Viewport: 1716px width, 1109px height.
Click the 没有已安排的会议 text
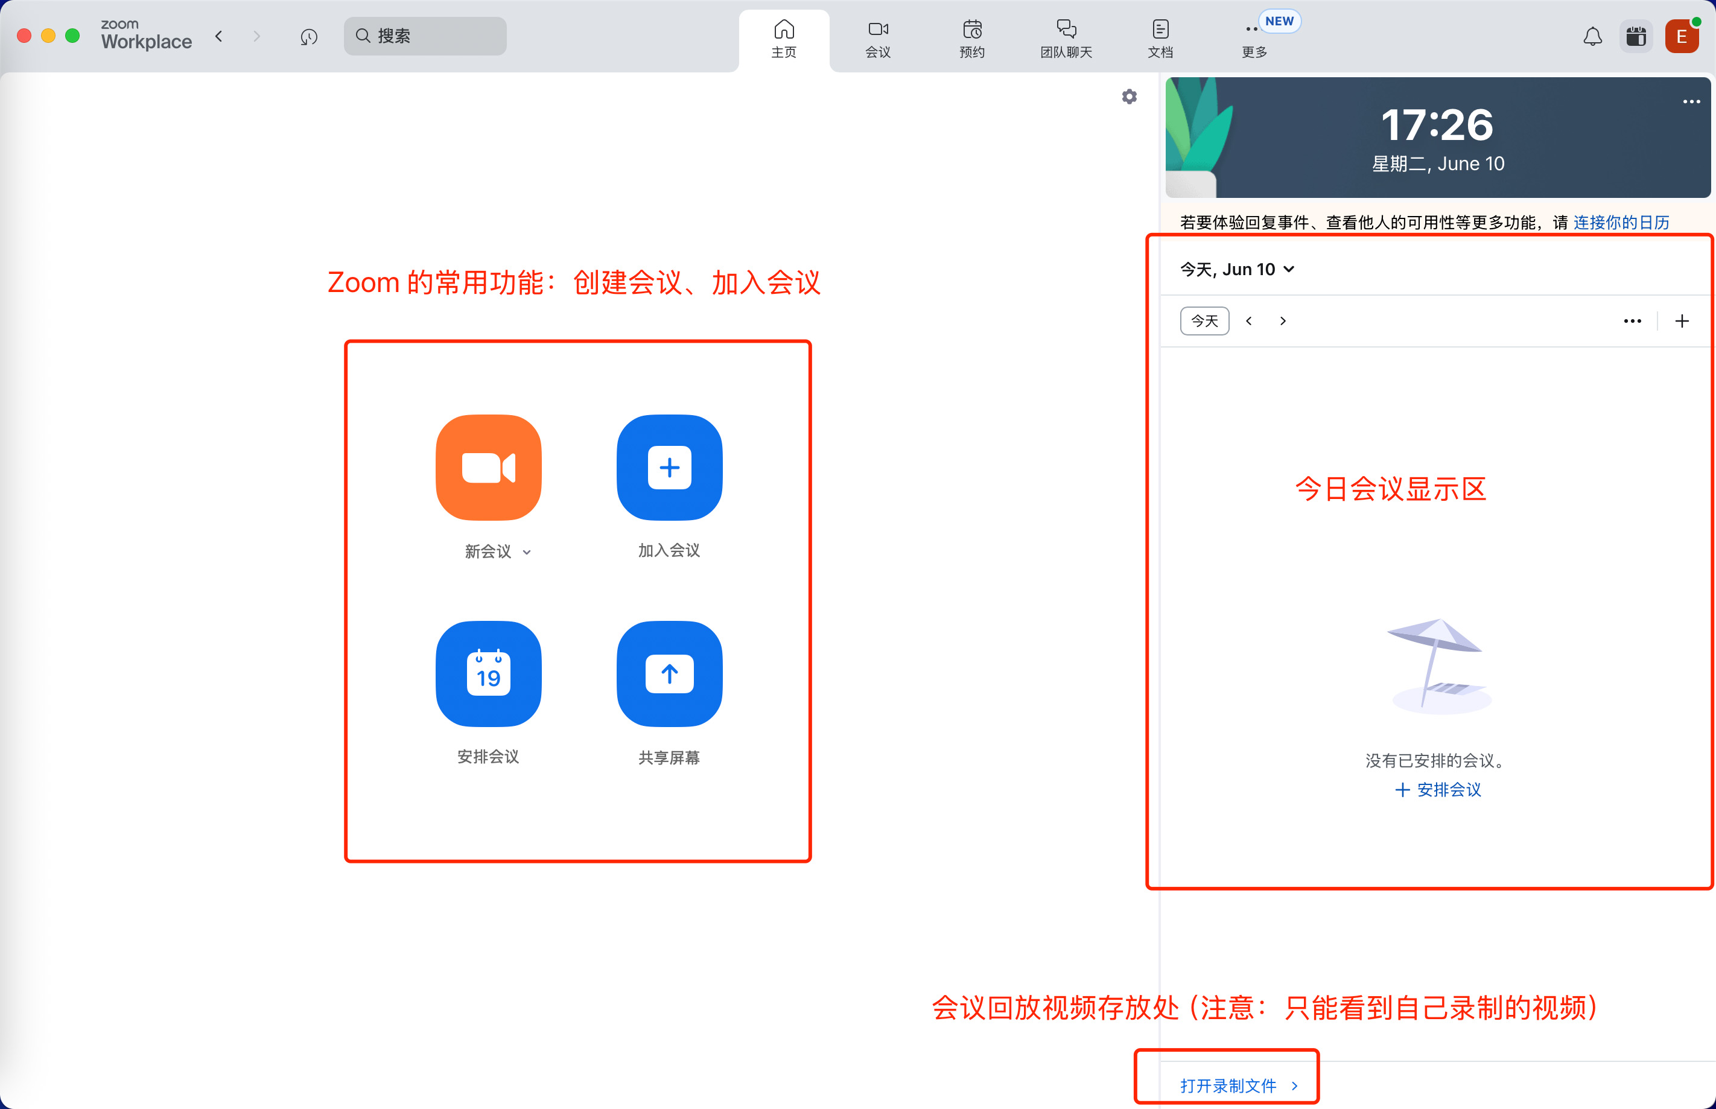(1434, 760)
